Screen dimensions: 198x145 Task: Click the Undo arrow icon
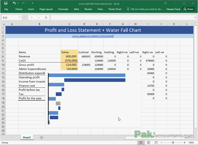point(14,3)
